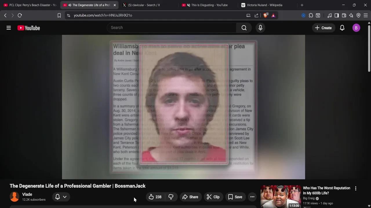Viewport: 371px width, 208px height.
Task: Go back with the browser back arrow
Action: (x=5, y=15)
